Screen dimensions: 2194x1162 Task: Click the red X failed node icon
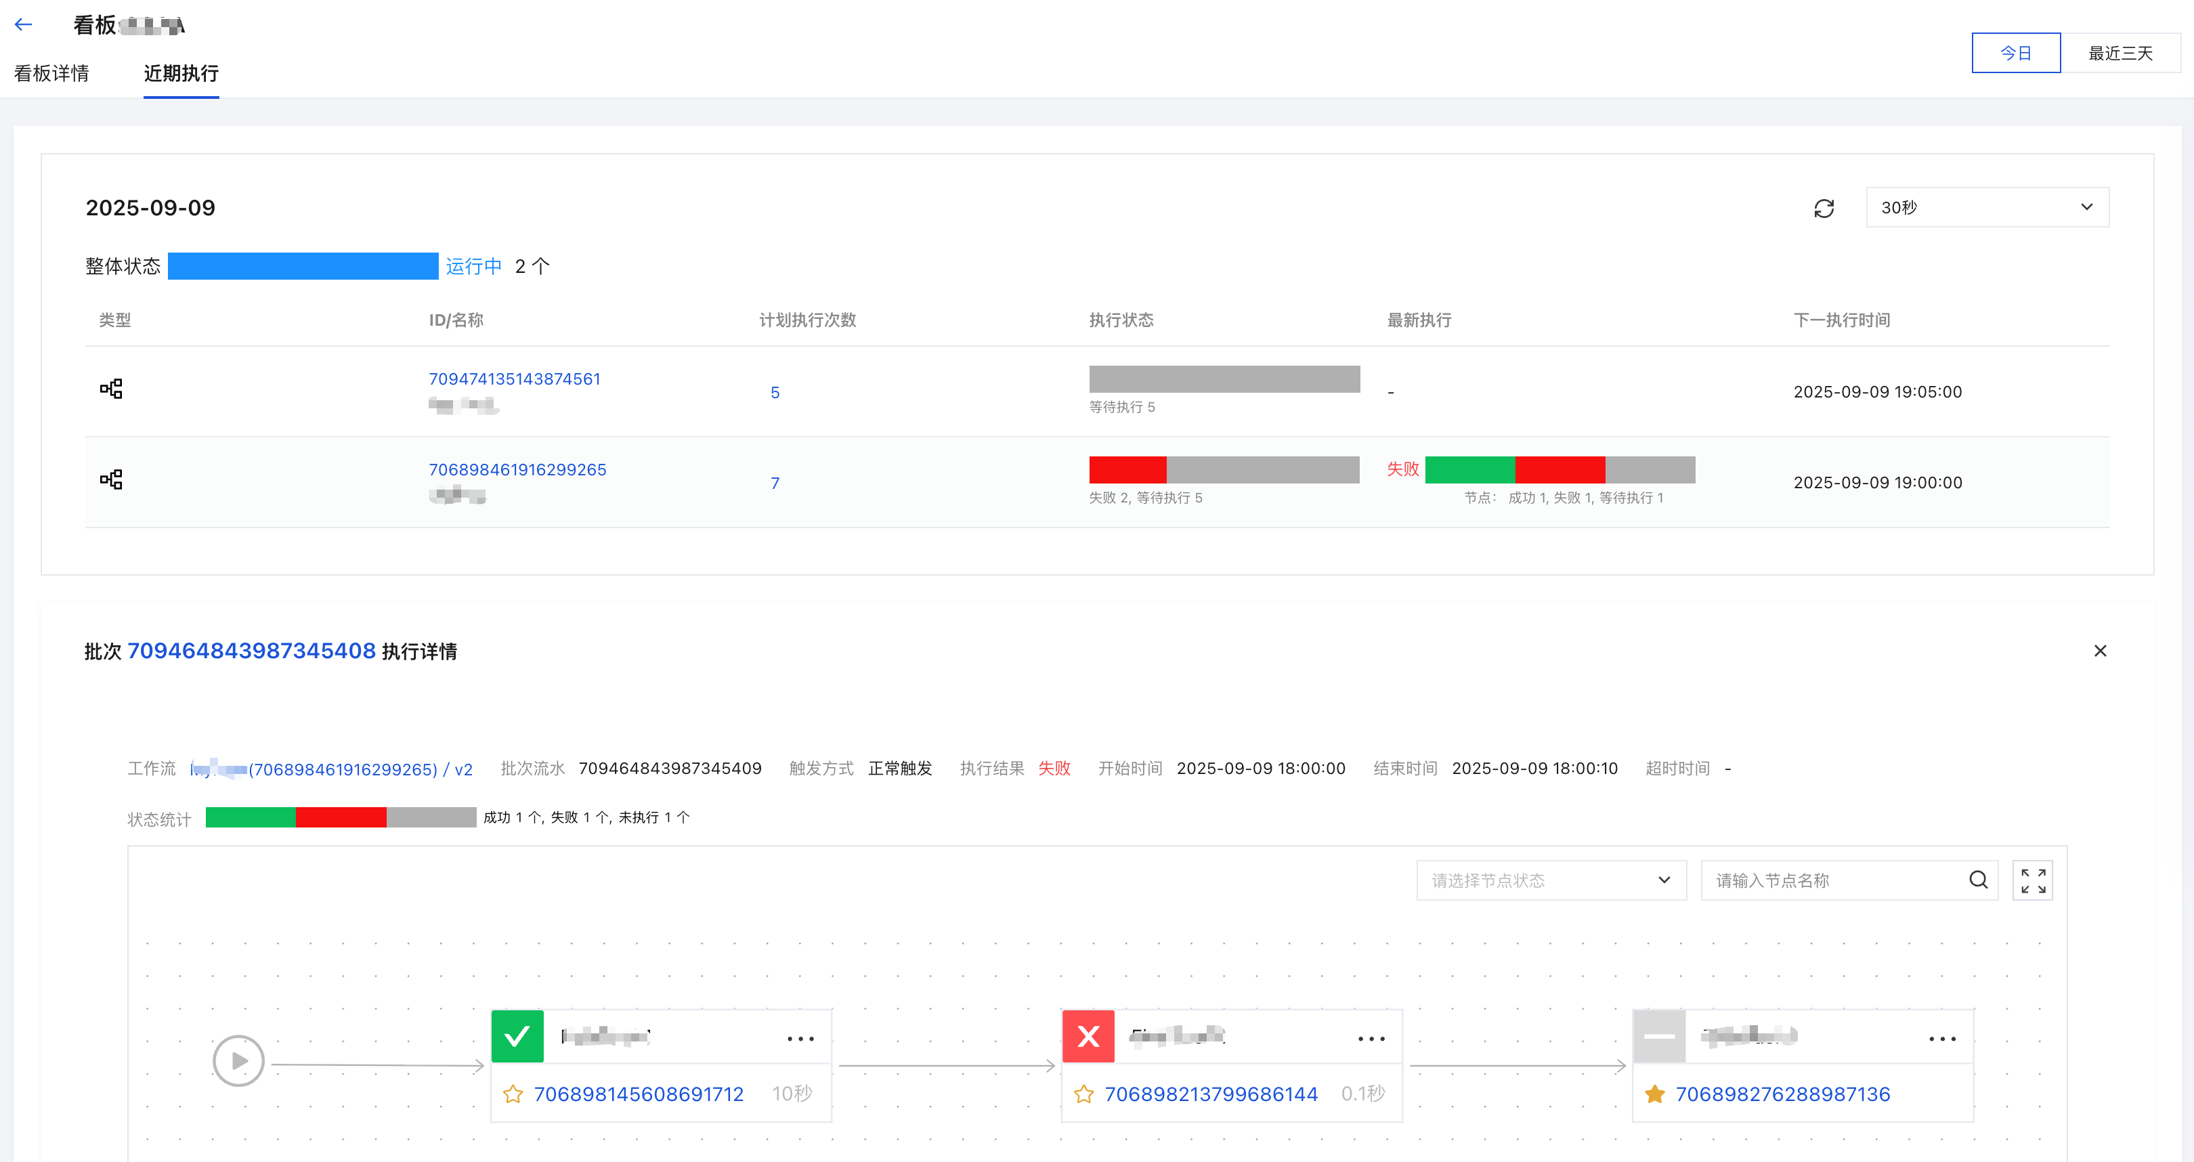pyautogui.click(x=1088, y=1036)
